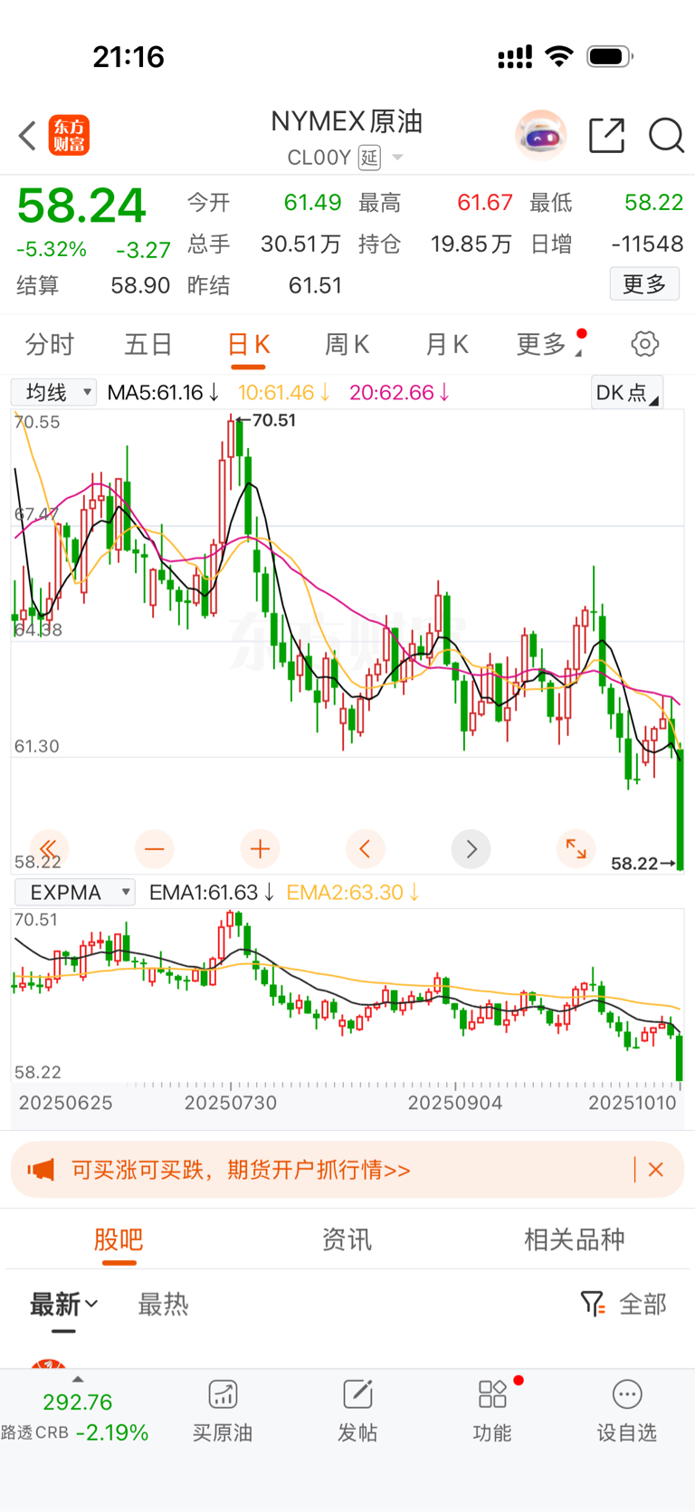The height and width of the screenshot is (1512, 695).
Task: Check battery icon in status bar
Action: [x=610, y=57]
